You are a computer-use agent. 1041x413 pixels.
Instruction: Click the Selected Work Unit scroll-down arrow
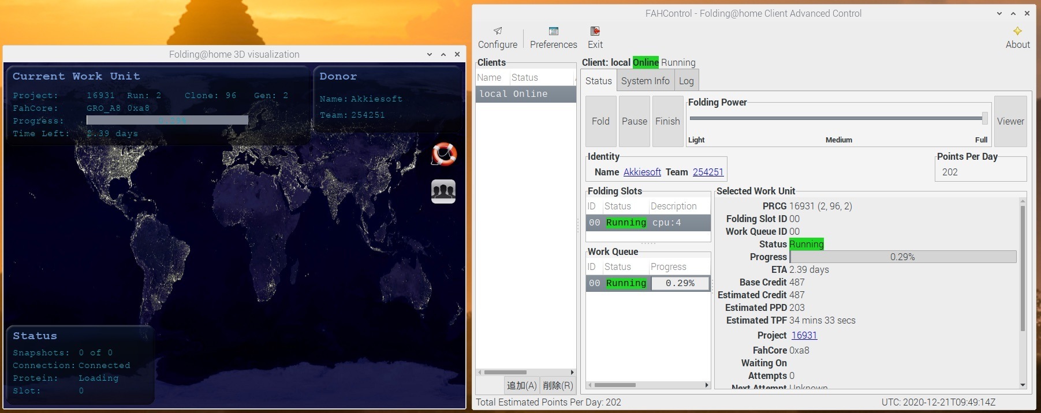point(1023,385)
